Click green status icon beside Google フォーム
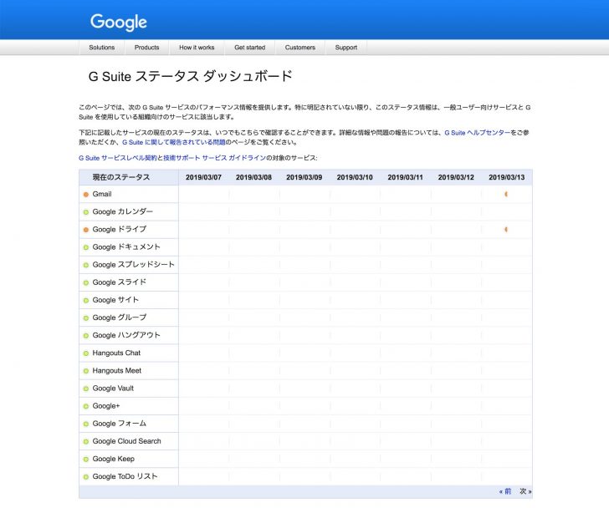Image resolution: width=609 pixels, height=508 pixels. [86, 424]
